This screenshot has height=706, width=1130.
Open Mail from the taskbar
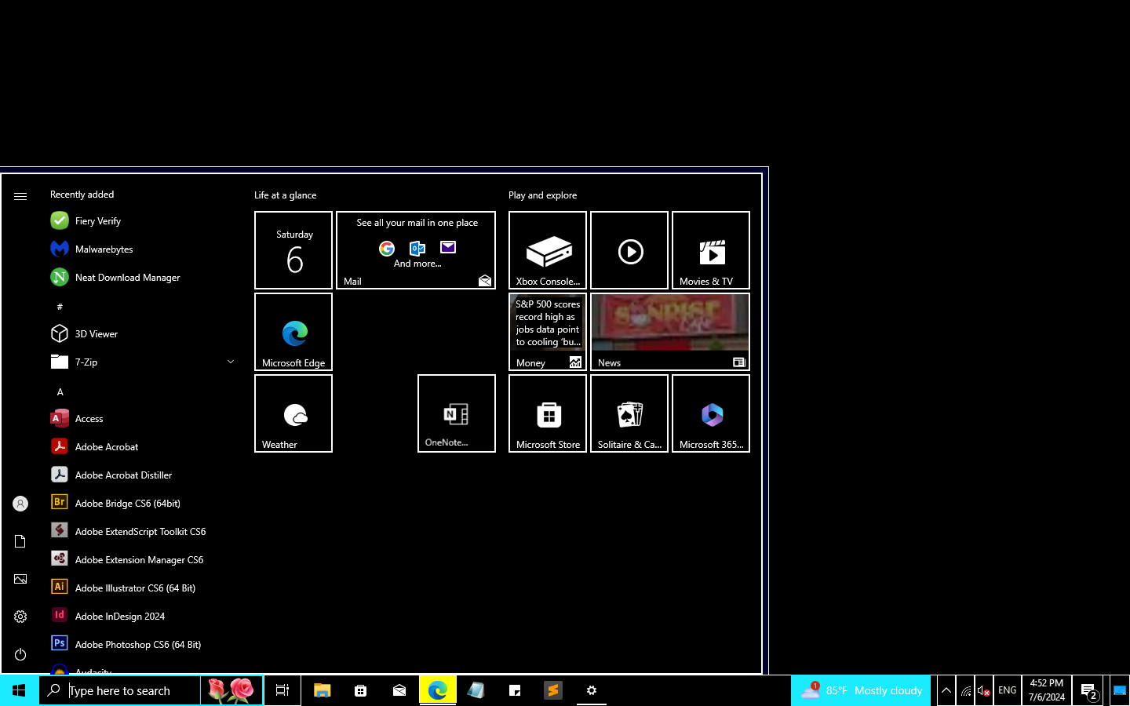click(399, 690)
